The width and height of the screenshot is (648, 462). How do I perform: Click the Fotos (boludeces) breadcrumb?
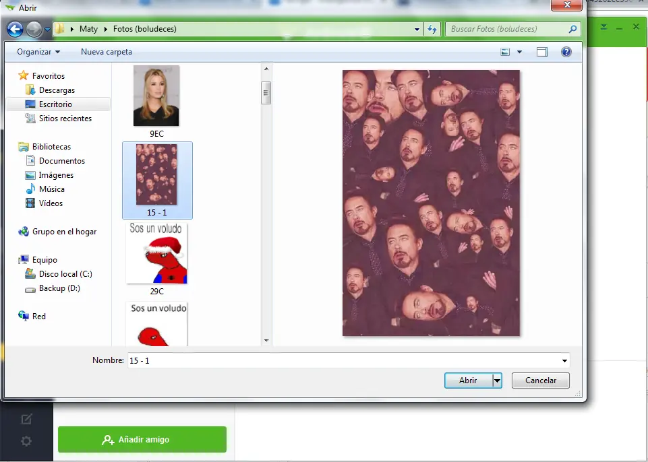(x=145, y=29)
